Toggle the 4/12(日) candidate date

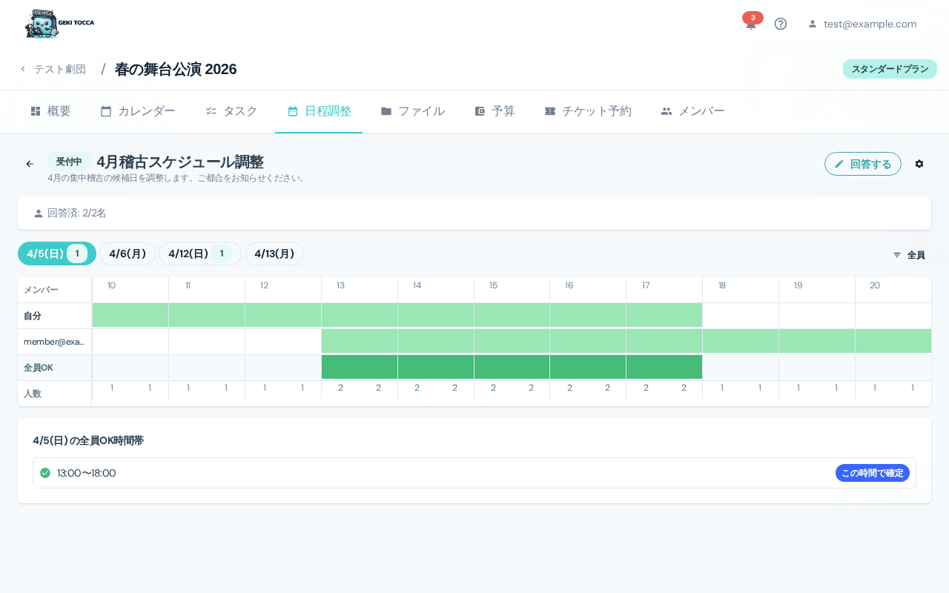(199, 254)
